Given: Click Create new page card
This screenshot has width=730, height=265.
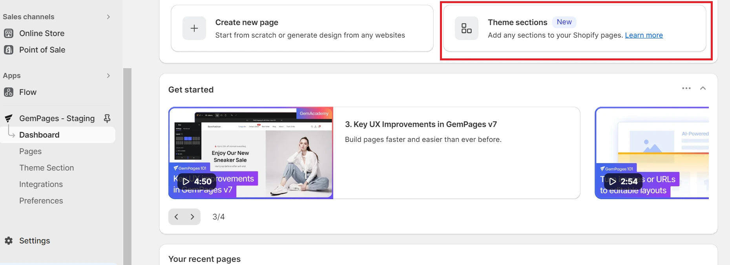Looking at the screenshot, I should click(x=302, y=28).
